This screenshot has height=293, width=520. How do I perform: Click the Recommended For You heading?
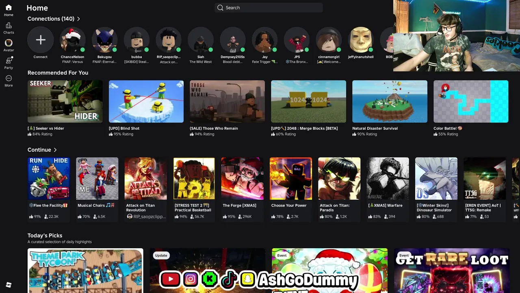click(x=58, y=73)
